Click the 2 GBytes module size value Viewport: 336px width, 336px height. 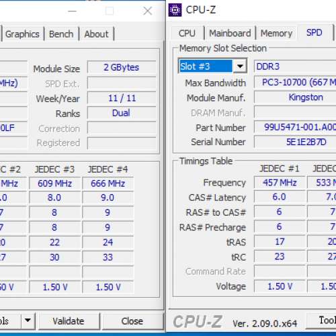(122, 67)
